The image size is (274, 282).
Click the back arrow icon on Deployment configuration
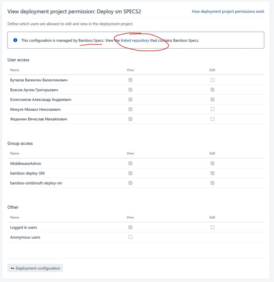[12, 268]
